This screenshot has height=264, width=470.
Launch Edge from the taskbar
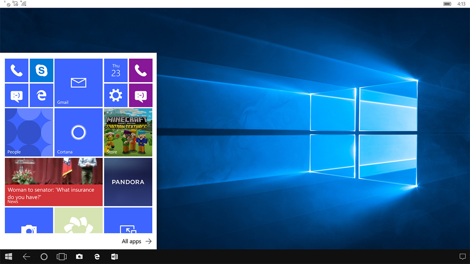[97, 256]
